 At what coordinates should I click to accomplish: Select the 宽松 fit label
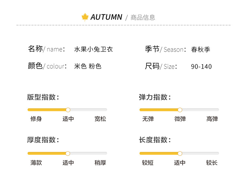[100, 119]
